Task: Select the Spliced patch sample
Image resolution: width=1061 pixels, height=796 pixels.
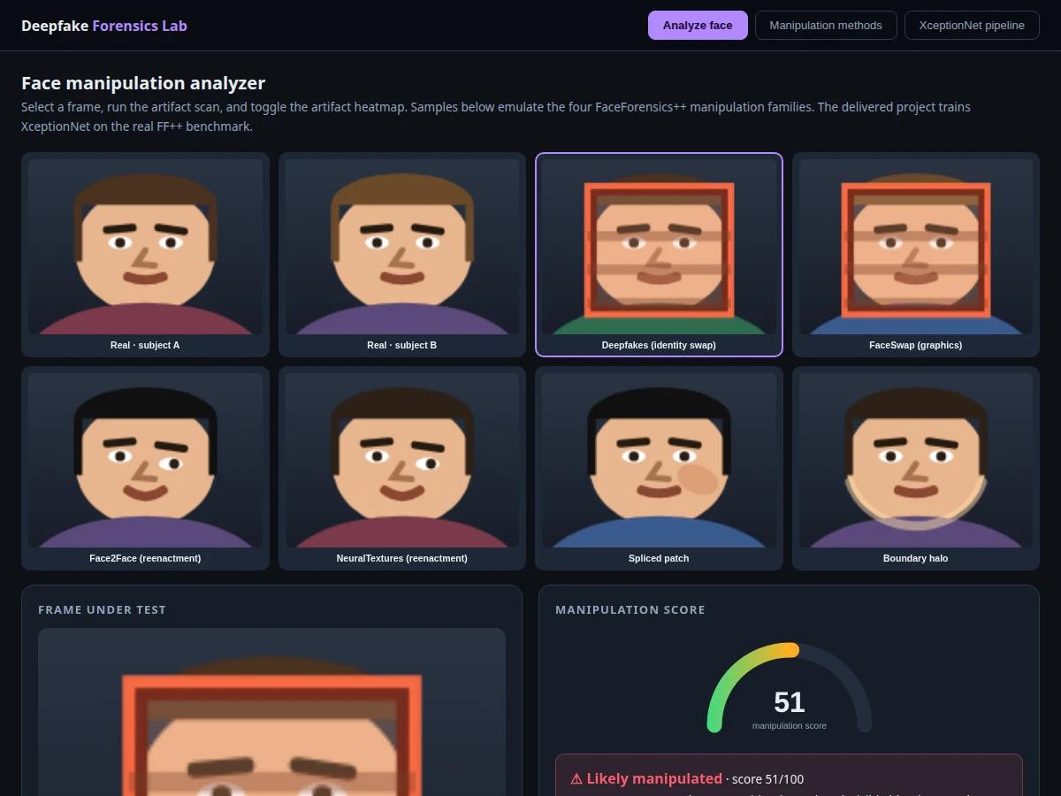Action: pyautogui.click(x=659, y=468)
